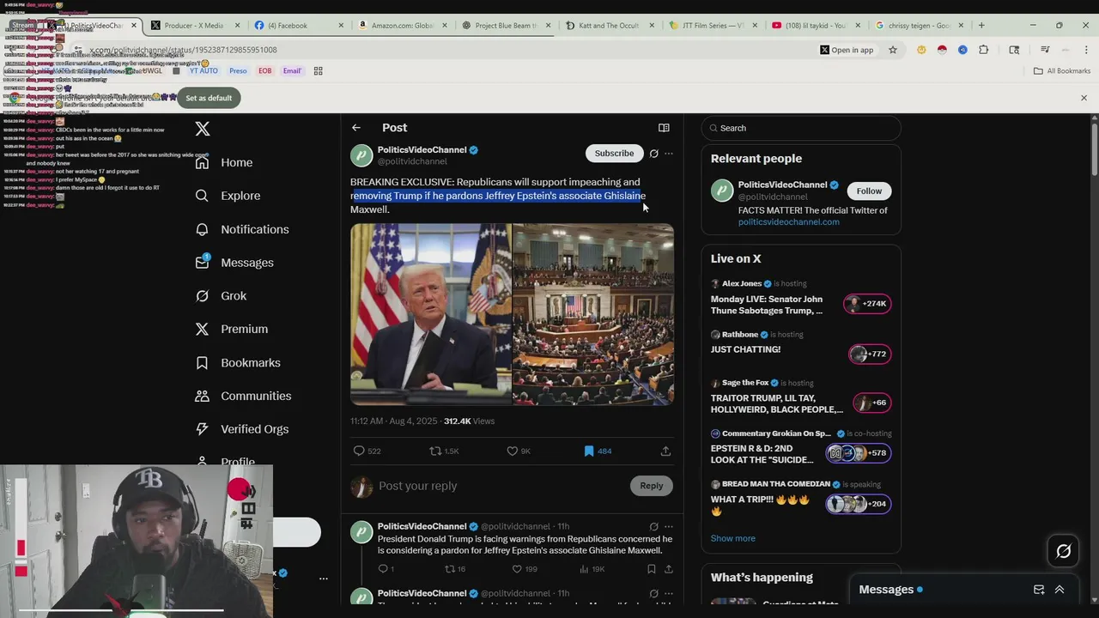
Task: Open All Bookmarks folder
Action: 1062,70
